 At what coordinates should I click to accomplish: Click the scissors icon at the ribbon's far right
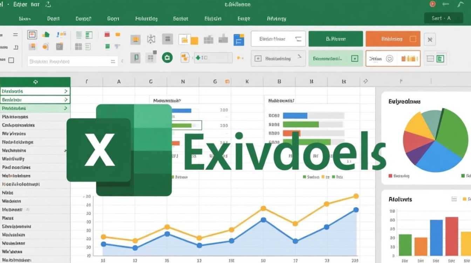coord(430,39)
